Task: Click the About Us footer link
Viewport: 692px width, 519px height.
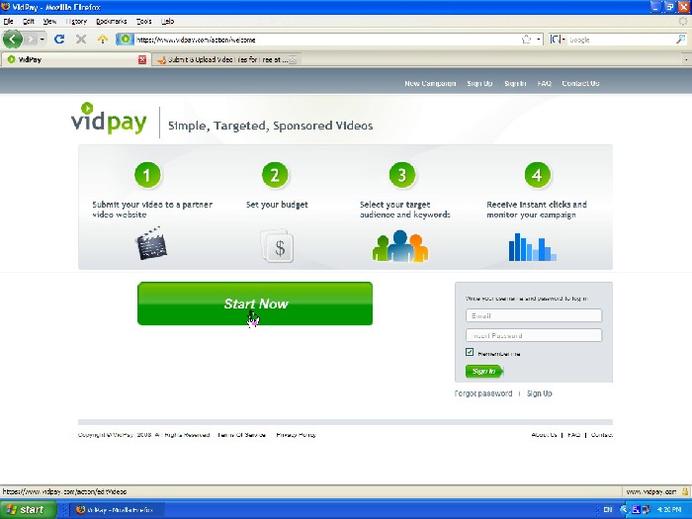Action: [x=544, y=435]
